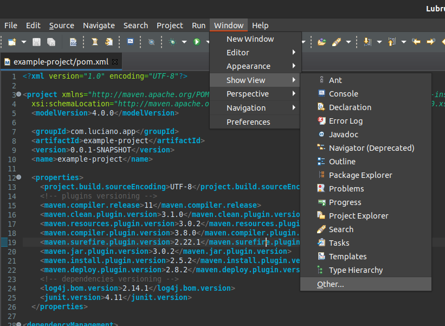Viewport: 445px width, 326px height.
Task: Navigate forward with the right arrow icon
Action: click(x=430, y=42)
